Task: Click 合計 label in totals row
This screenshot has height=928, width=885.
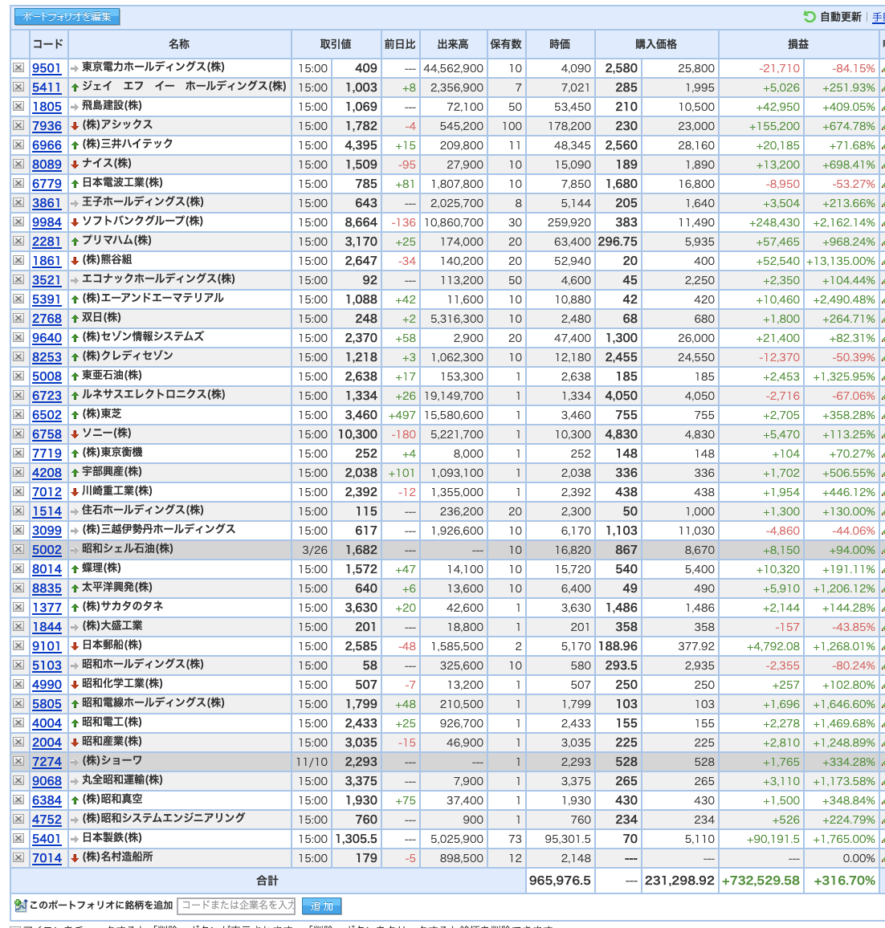Action: [267, 881]
